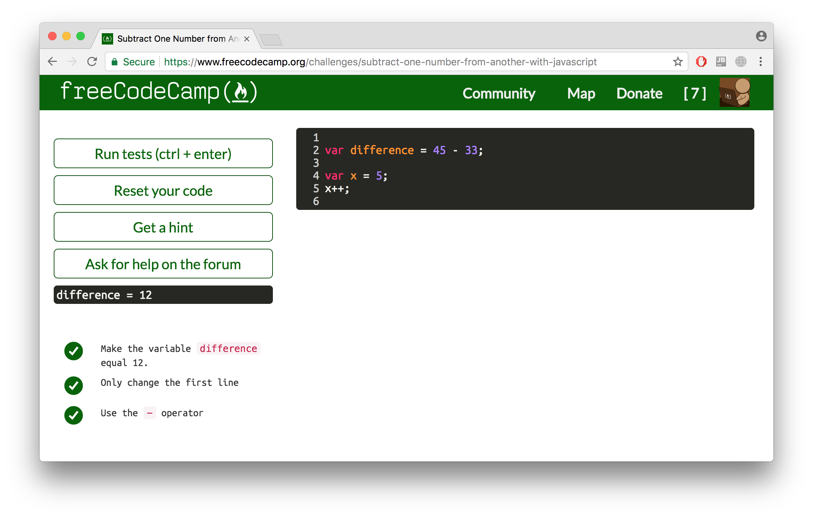Click the checkmark beside 'Use the - operator'
The height and width of the screenshot is (518, 813).
74,416
